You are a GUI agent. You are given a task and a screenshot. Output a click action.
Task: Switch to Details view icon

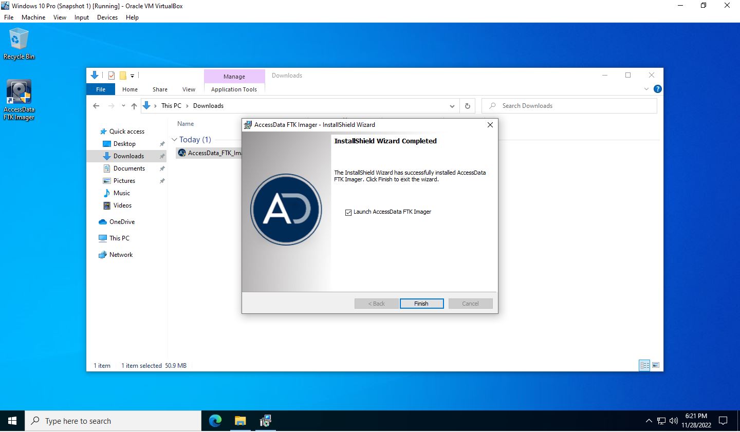pos(644,365)
